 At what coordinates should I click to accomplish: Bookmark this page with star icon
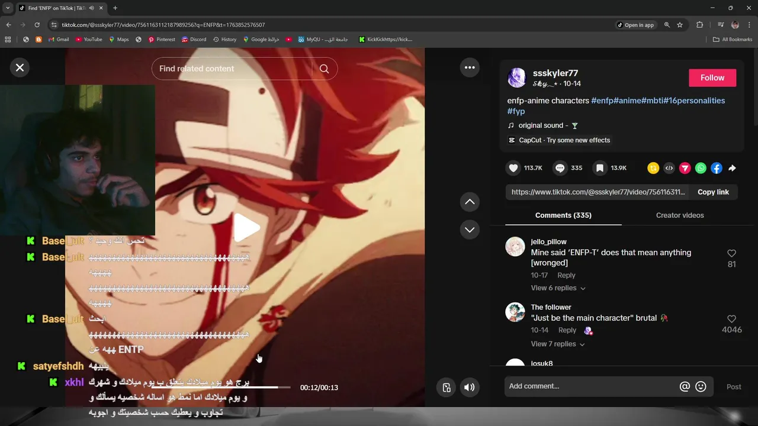click(680, 25)
